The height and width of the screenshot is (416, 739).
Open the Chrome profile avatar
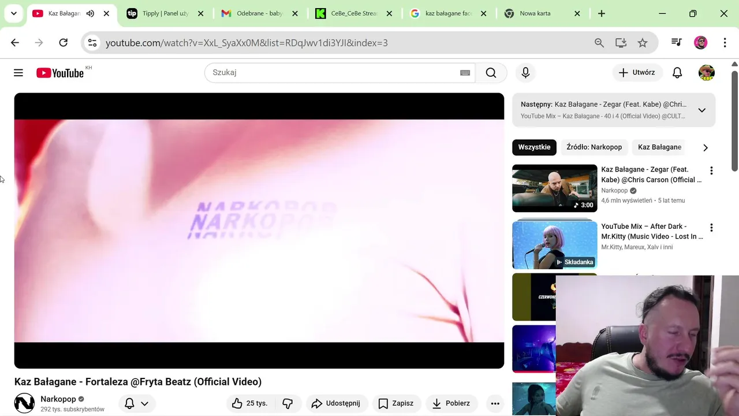(x=701, y=43)
